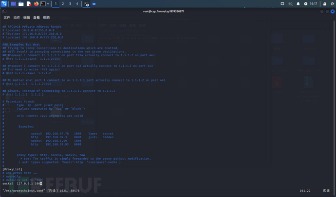This screenshot has width=336, height=197.
Task: Toggle the muted volume icon
Action: coord(290,4)
